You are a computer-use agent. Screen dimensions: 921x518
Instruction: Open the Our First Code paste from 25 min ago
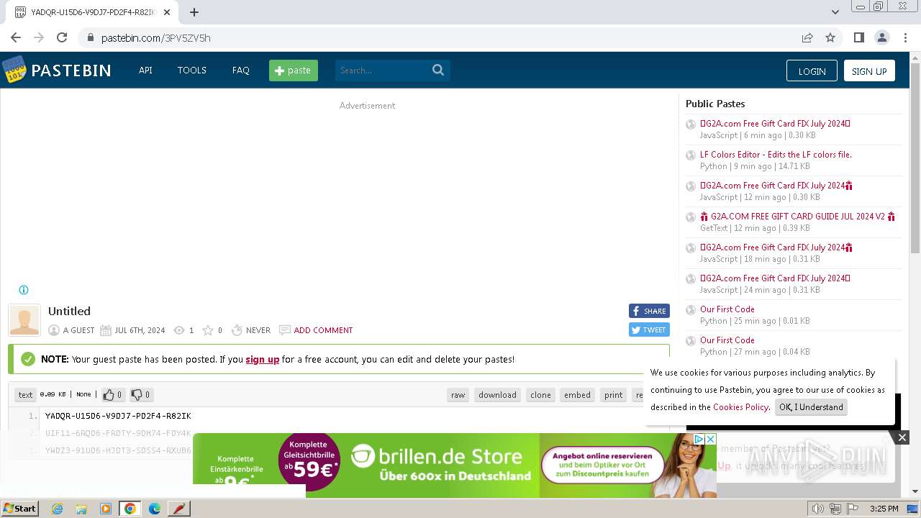[x=727, y=309]
